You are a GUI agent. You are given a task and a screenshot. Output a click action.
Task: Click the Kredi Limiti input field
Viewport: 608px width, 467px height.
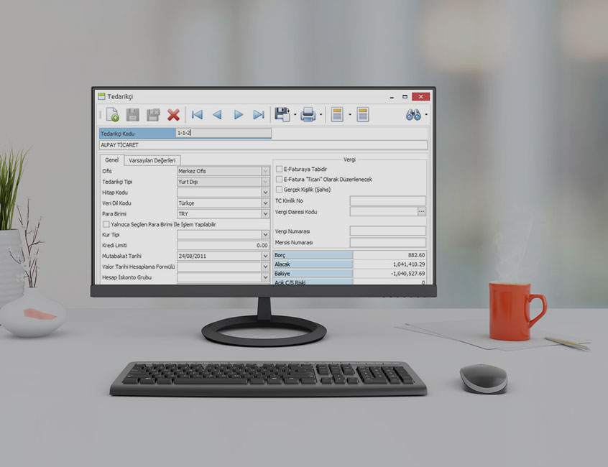click(223, 246)
